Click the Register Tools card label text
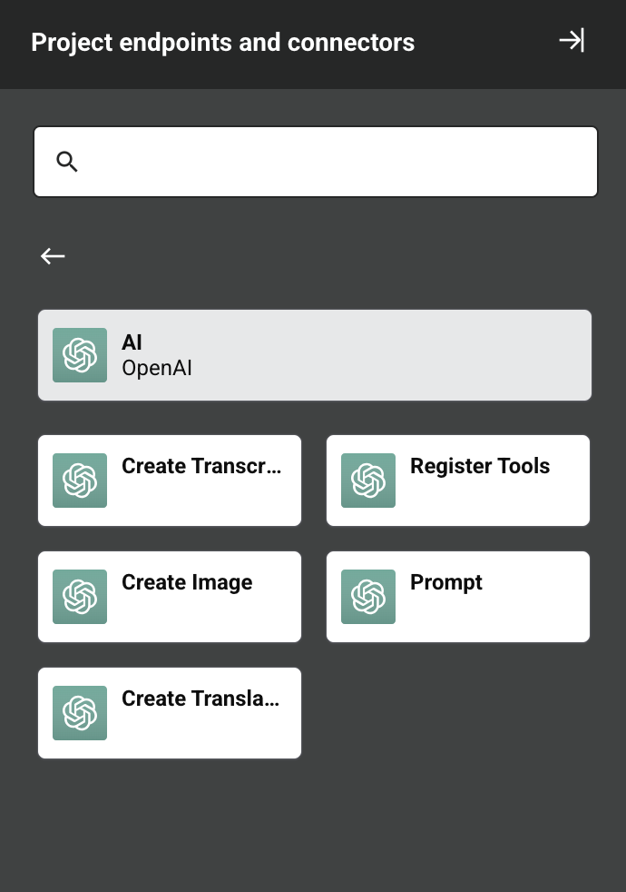626x892 pixels. tap(480, 466)
